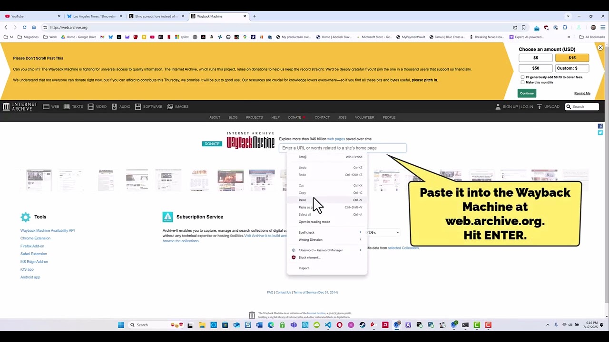Click the share page icon in address bar

tap(515, 27)
